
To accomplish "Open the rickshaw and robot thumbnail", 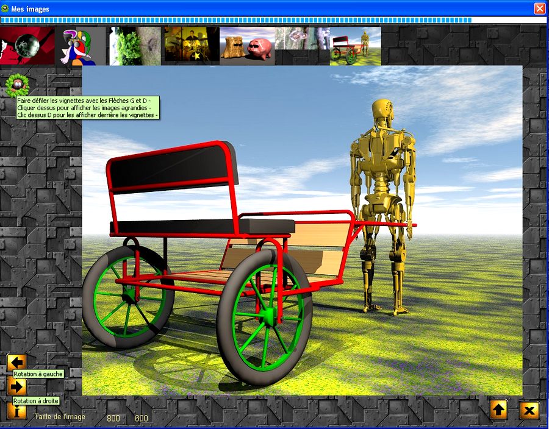I will (356, 46).
